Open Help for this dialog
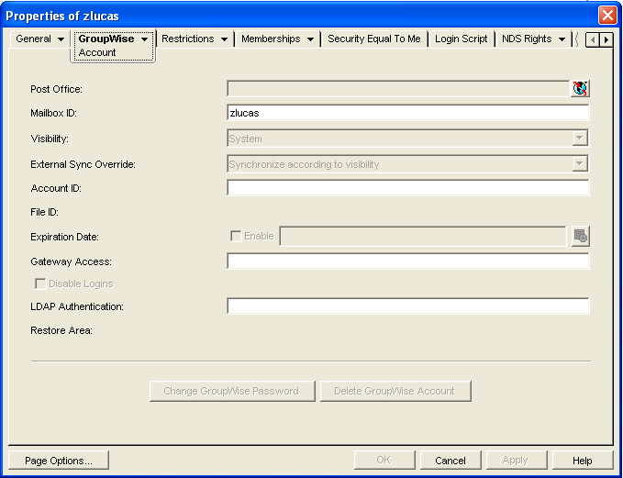The image size is (623, 478). tap(583, 461)
